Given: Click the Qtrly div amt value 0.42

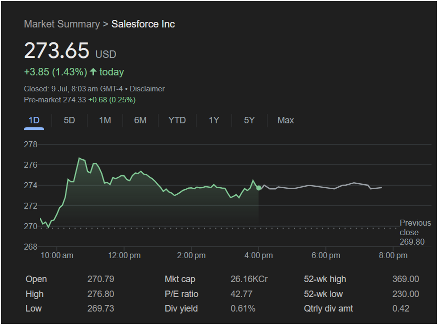Looking at the screenshot, I should point(401,309).
